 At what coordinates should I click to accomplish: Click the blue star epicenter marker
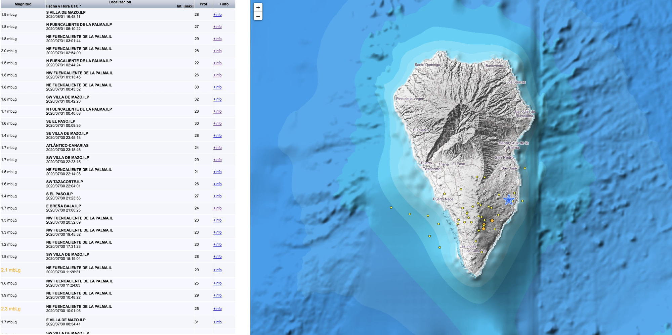tap(509, 200)
